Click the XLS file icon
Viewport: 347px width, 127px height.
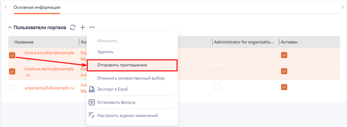pos(91,89)
